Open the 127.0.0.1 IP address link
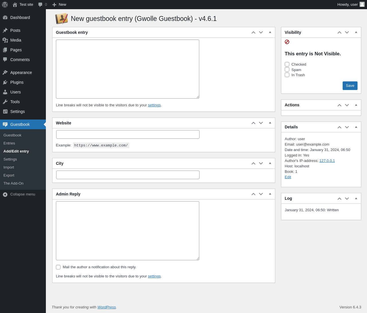The width and height of the screenshot is (367, 313). click(327, 161)
